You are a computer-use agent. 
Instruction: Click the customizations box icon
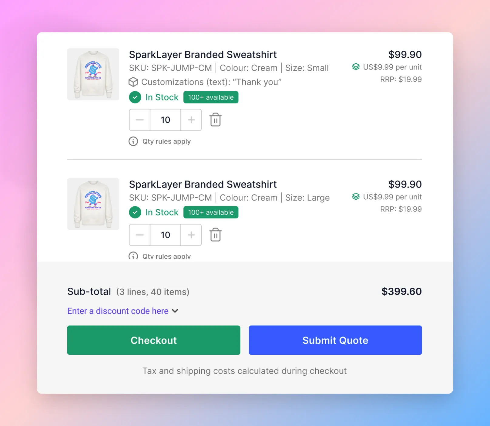coord(133,82)
